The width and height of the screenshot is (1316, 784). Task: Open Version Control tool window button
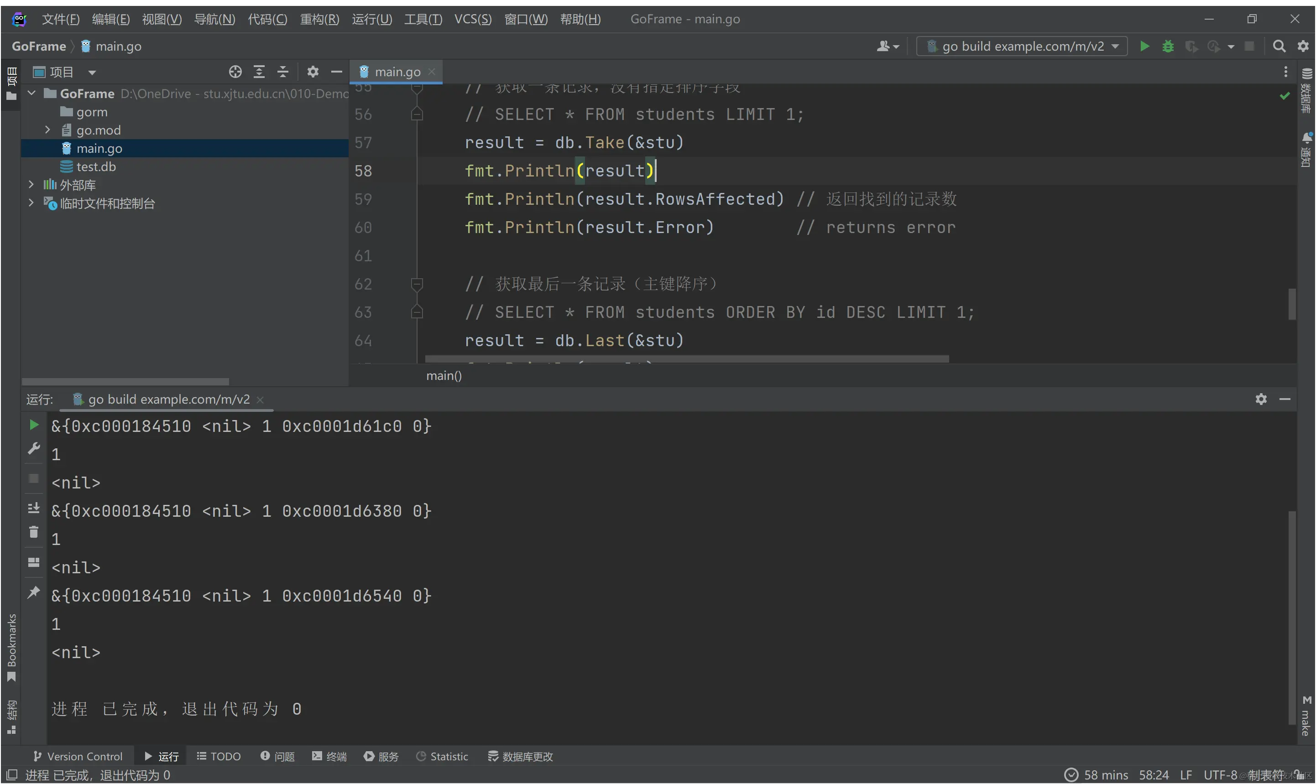click(78, 757)
